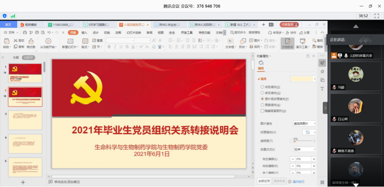Open the fill color dropdown swatch
Screen dimensions: 384x187
[303, 79]
